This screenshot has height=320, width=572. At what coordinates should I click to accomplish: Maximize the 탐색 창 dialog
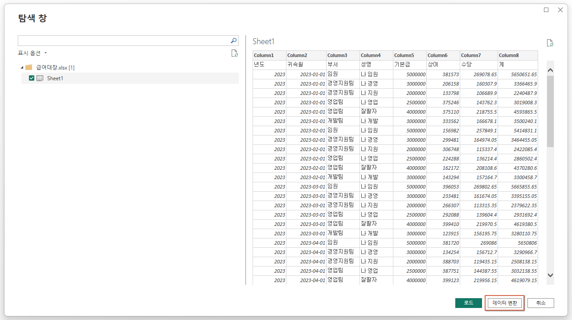[x=546, y=10]
